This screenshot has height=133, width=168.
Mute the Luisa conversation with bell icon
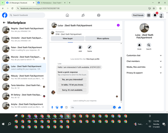[139, 45]
